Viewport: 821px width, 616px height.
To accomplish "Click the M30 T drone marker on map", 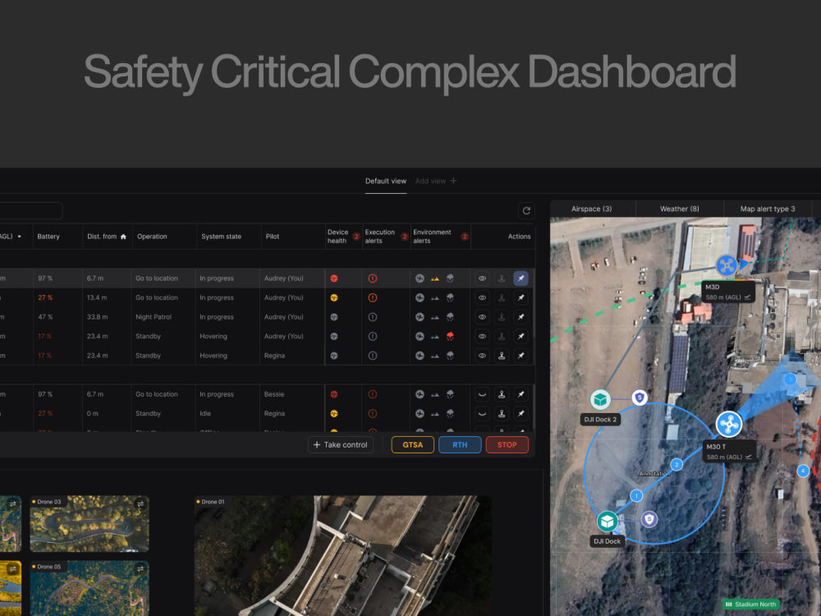I will [x=729, y=425].
